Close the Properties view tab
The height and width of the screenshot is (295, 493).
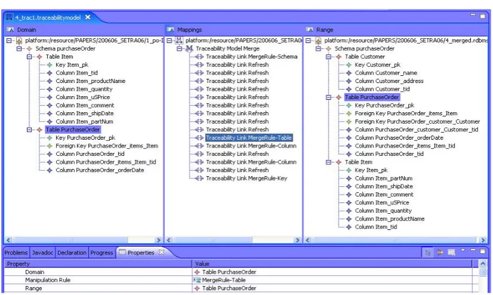pos(161,252)
